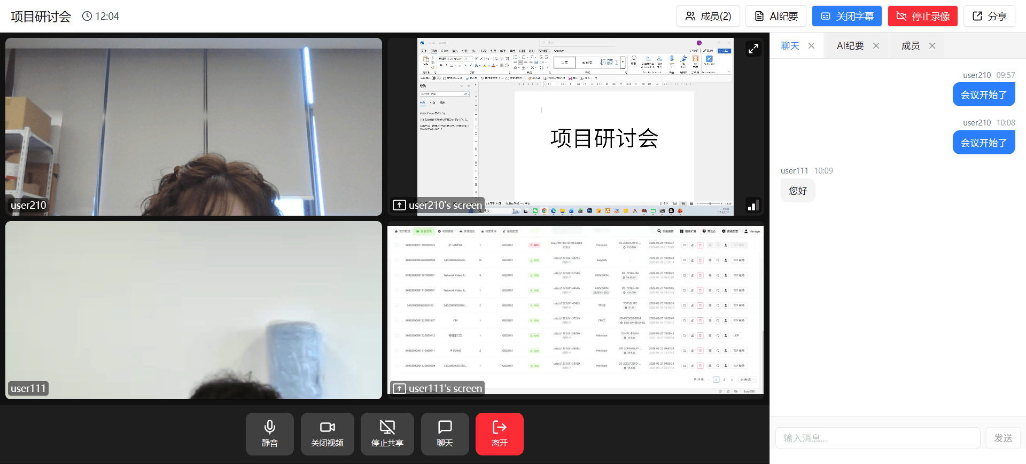Click the 12:04 meeting timer

pos(101,16)
